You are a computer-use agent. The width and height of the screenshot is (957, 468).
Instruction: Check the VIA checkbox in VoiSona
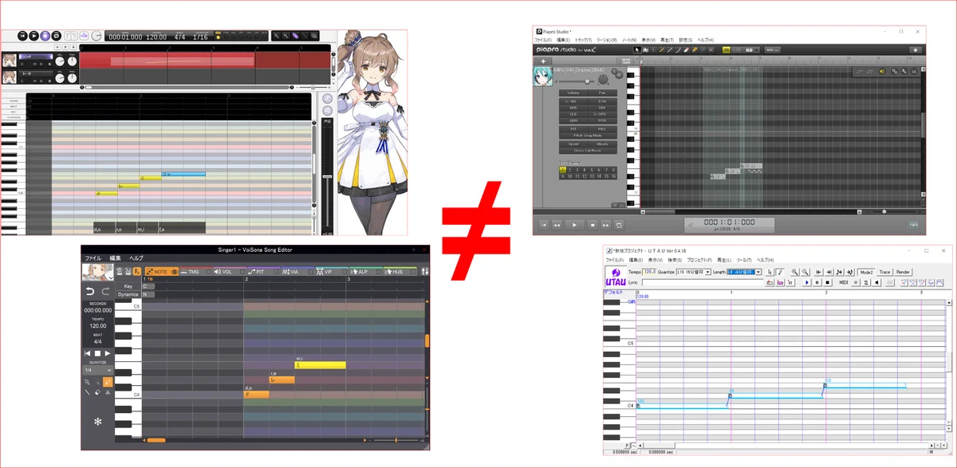tap(311, 272)
